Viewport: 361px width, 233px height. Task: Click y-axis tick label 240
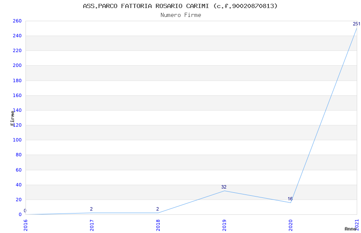(17, 36)
